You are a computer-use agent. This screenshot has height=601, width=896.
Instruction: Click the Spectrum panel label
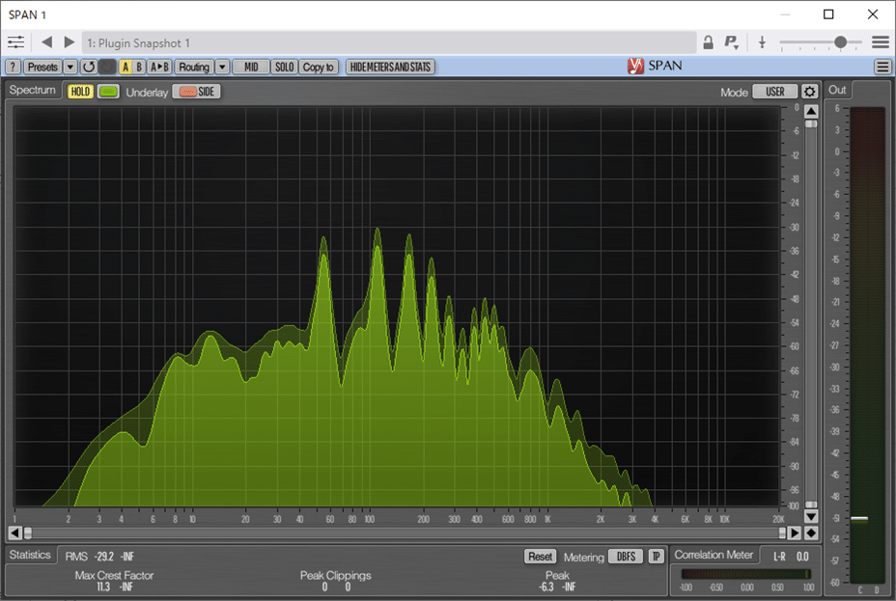pyautogui.click(x=33, y=90)
